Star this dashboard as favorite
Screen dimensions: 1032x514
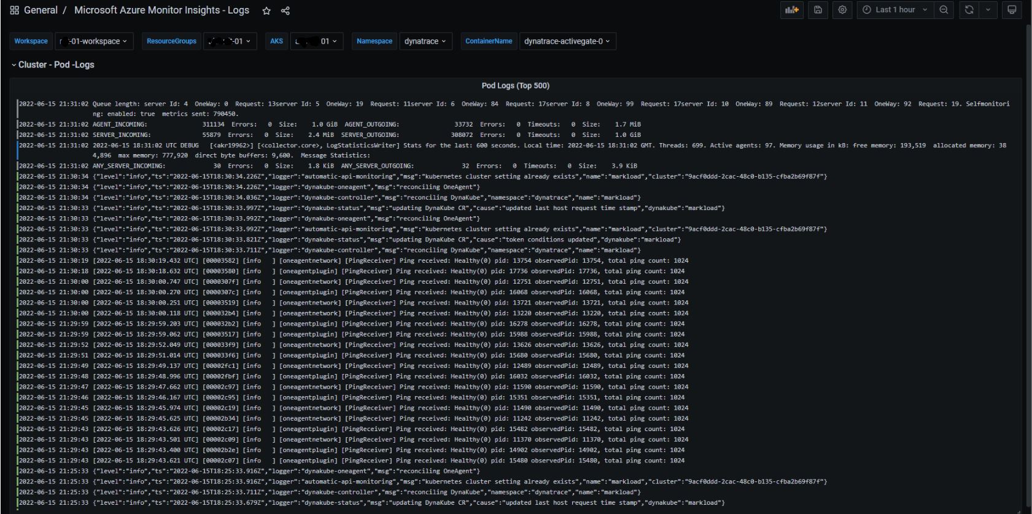[266, 10]
